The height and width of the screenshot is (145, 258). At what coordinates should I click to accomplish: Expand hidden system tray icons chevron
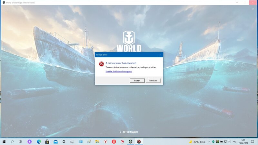(209, 142)
